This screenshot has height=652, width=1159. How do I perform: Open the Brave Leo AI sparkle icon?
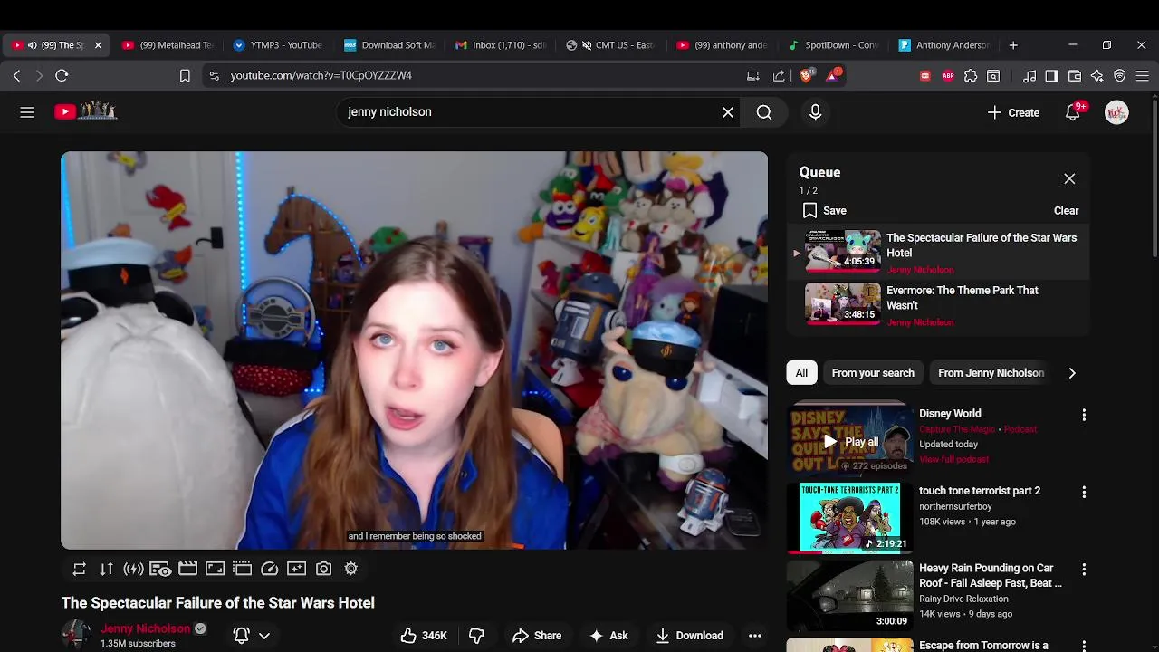pos(1097,76)
